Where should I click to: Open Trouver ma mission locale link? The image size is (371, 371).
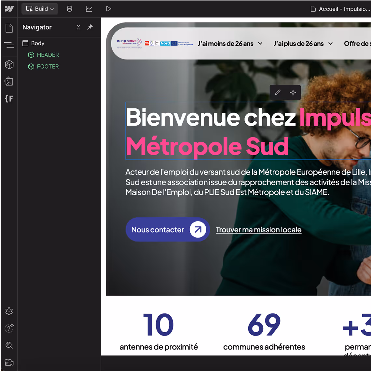coord(258,230)
